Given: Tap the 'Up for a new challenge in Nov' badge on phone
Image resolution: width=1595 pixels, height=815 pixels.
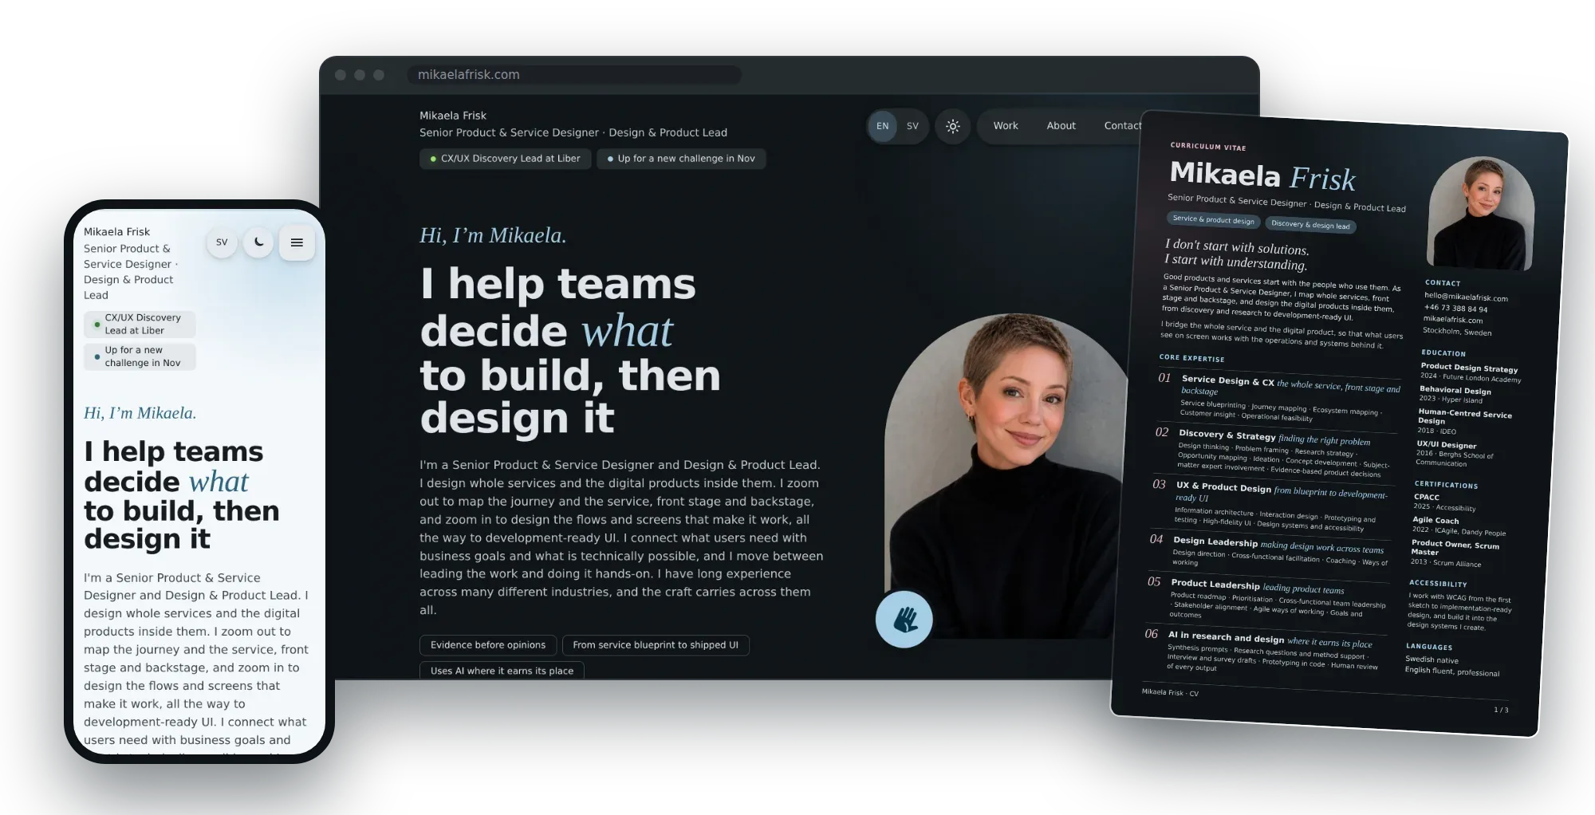Looking at the screenshot, I should 140,356.
